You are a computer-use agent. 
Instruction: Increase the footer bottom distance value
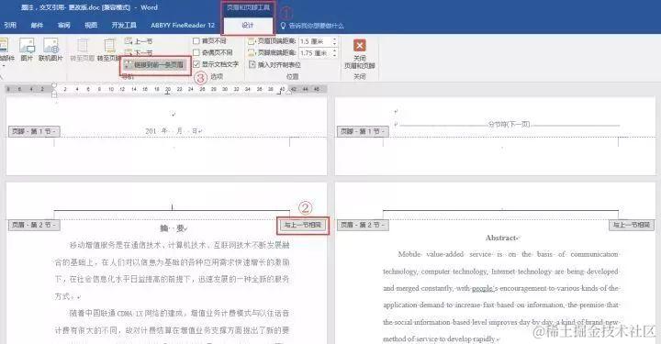[x=335, y=51]
